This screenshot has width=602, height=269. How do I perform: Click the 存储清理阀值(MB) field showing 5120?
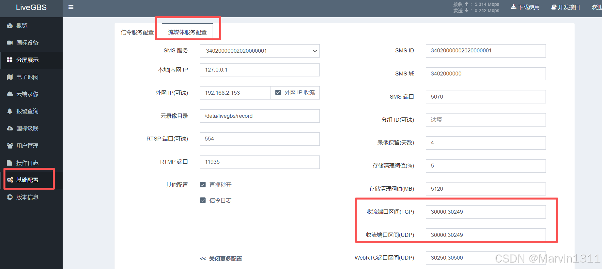(486, 189)
